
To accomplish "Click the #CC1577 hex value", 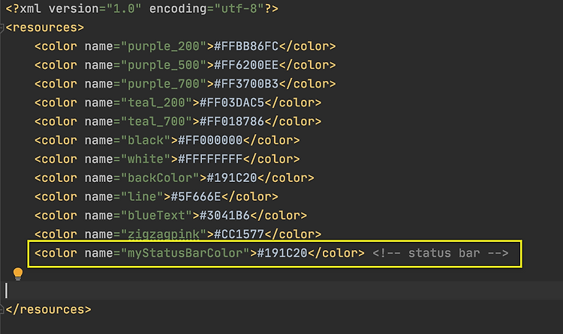I will point(239,234).
